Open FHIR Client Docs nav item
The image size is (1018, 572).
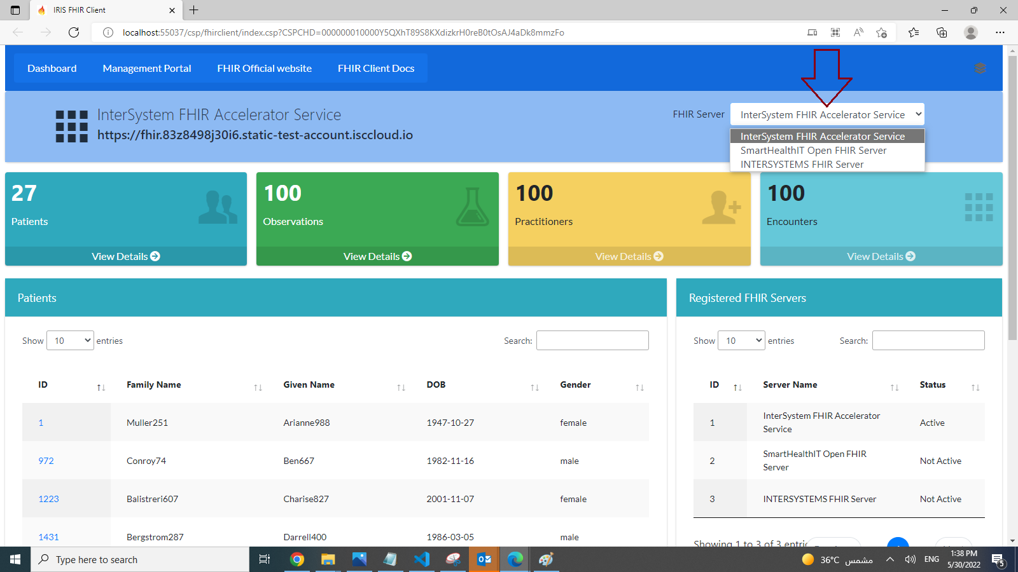click(x=376, y=68)
